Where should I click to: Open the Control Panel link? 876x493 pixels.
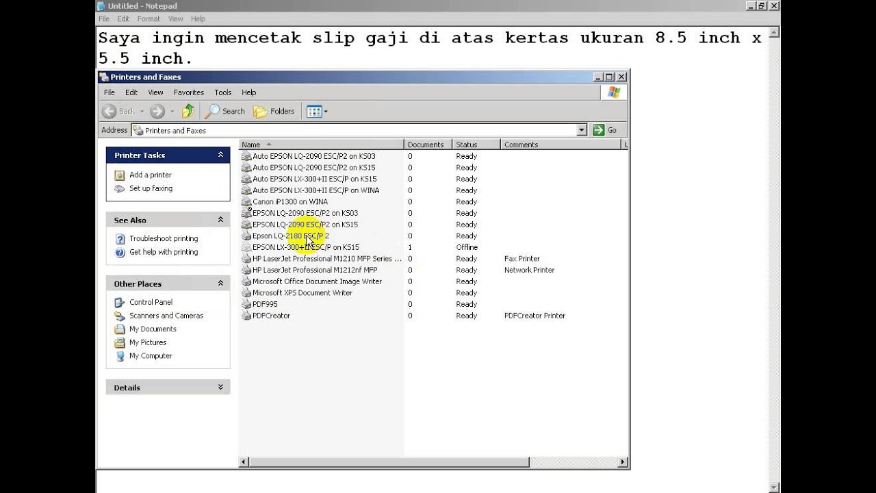click(151, 302)
